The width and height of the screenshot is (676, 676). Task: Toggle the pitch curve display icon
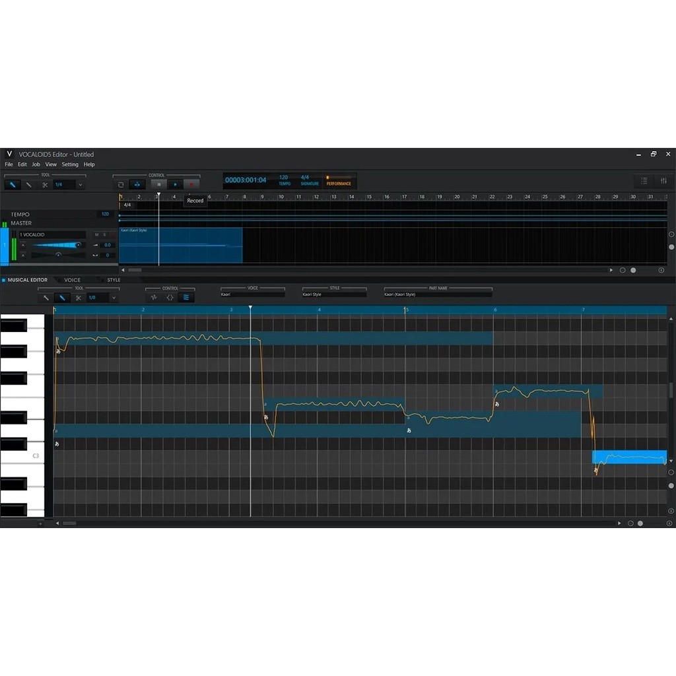[186, 298]
